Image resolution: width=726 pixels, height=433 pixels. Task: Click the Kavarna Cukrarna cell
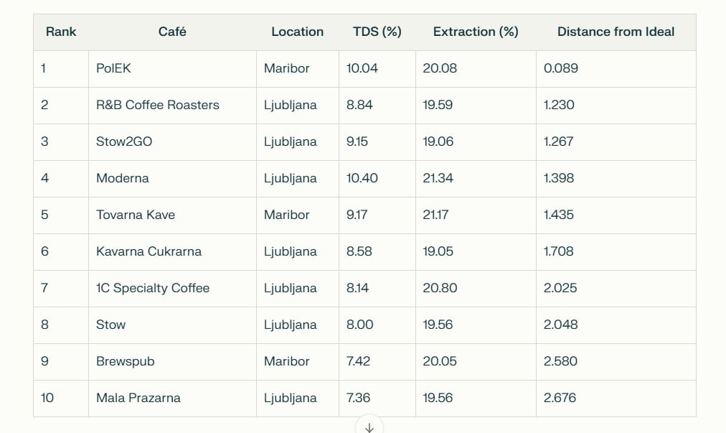point(148,252)
